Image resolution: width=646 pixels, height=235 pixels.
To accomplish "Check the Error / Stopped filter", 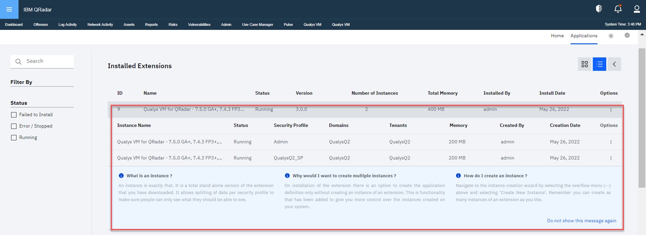I will click(x=14, y=126).
